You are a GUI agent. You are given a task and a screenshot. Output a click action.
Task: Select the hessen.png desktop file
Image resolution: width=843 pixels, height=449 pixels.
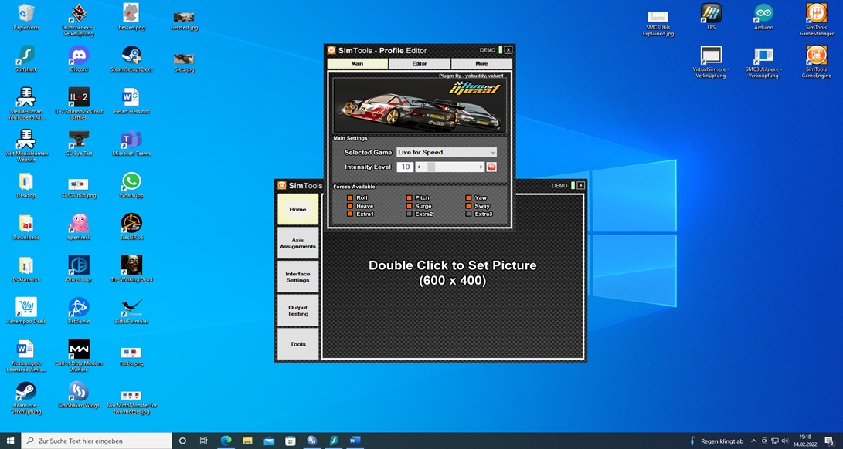coord(131,17)
